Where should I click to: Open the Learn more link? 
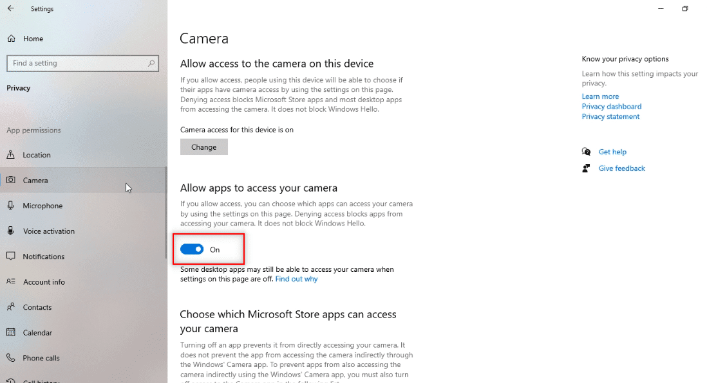[600, 96]
